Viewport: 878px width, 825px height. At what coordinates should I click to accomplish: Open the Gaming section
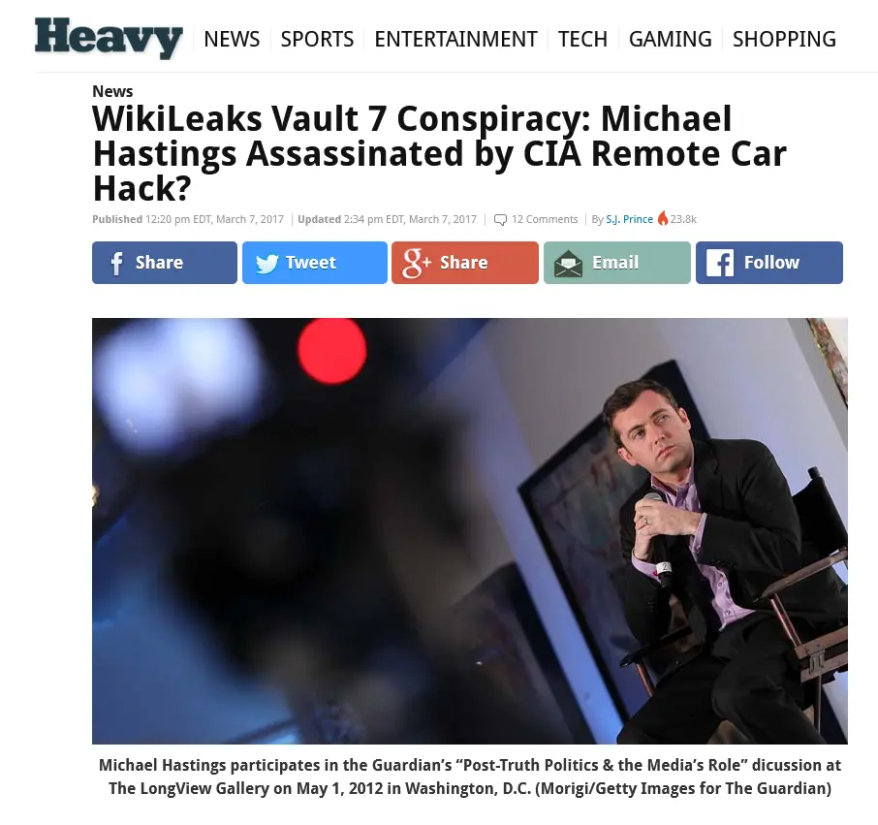[671, 39]
